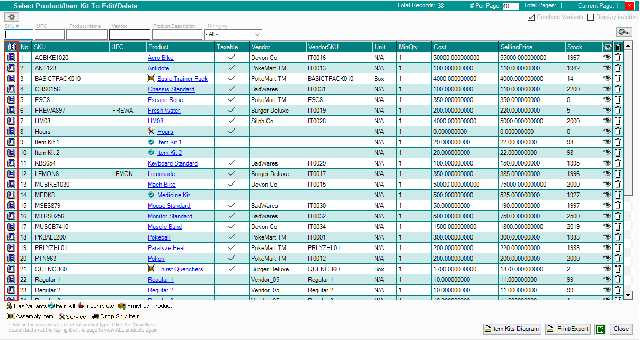Screen dimensions: 640x340
Task: Click the scrollbar down arrow
Action: point(628,295)
